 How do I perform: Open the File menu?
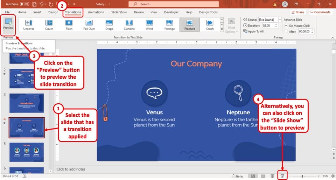(7, 12)
